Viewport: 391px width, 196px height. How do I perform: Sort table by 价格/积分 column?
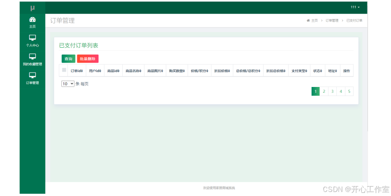pos(200,71)
